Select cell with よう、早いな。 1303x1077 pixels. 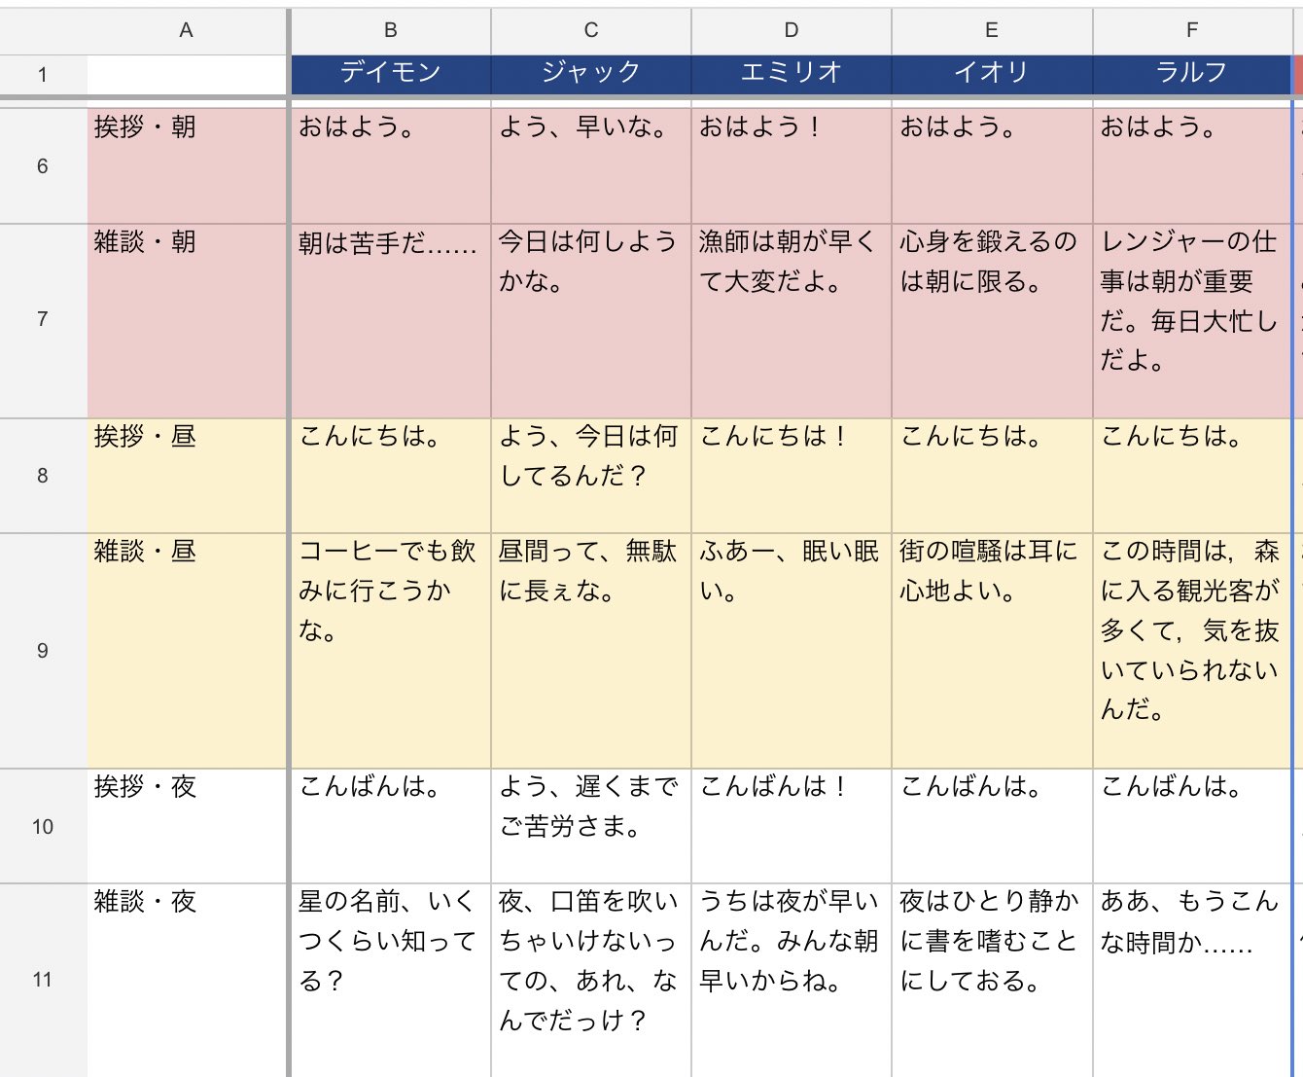(x=591, y=166)
